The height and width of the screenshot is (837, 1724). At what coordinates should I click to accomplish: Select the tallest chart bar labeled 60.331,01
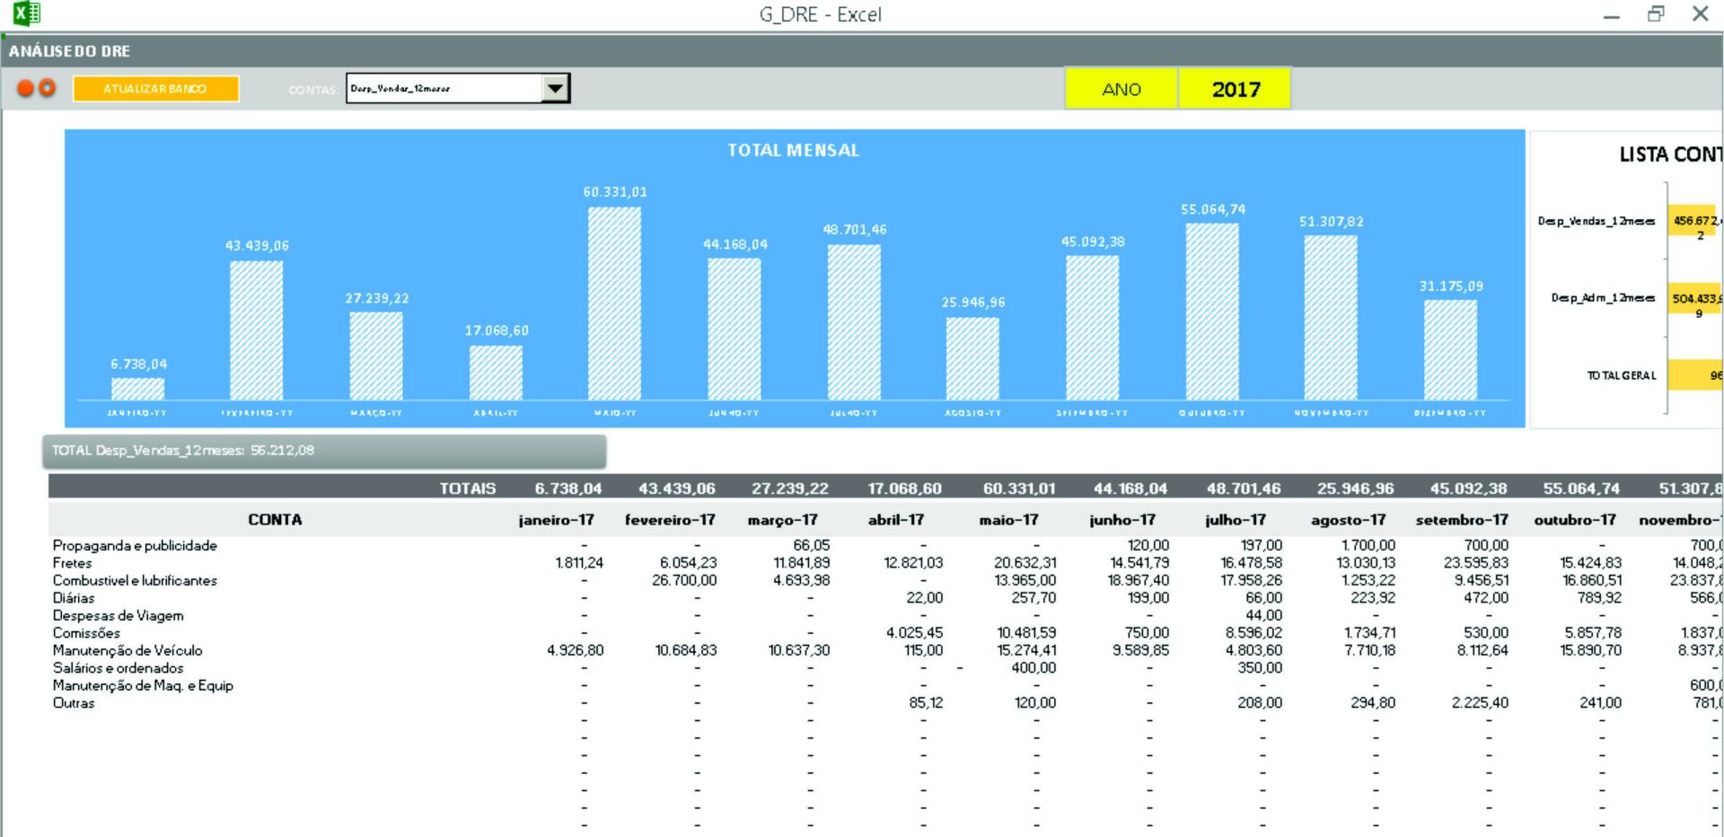pos(614,303)
